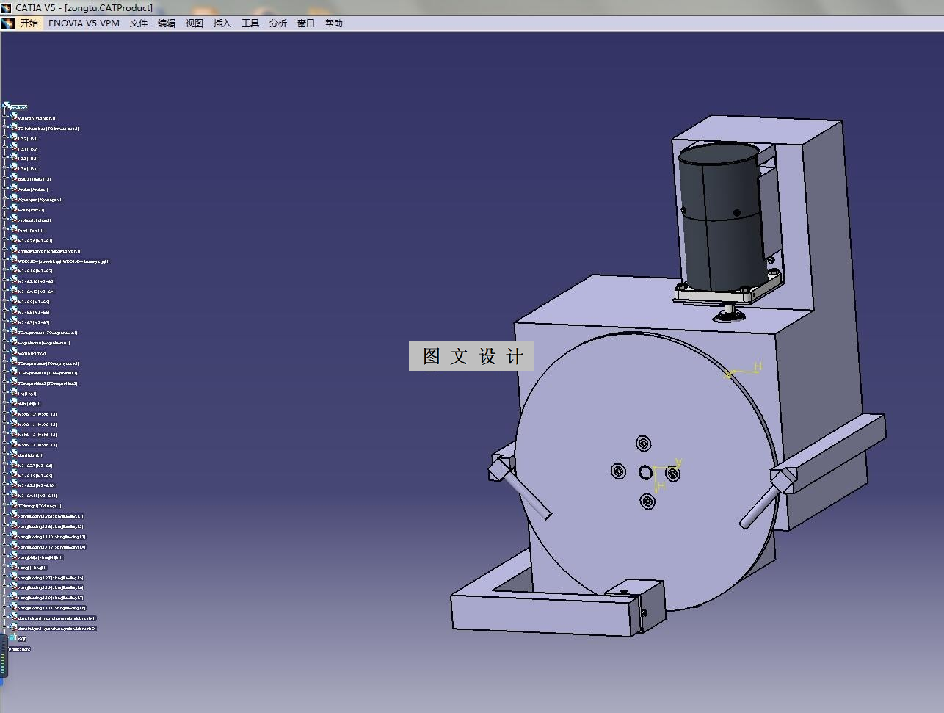
Task: Open the 分析 (Analyze) menu
Action: [278, 23]
